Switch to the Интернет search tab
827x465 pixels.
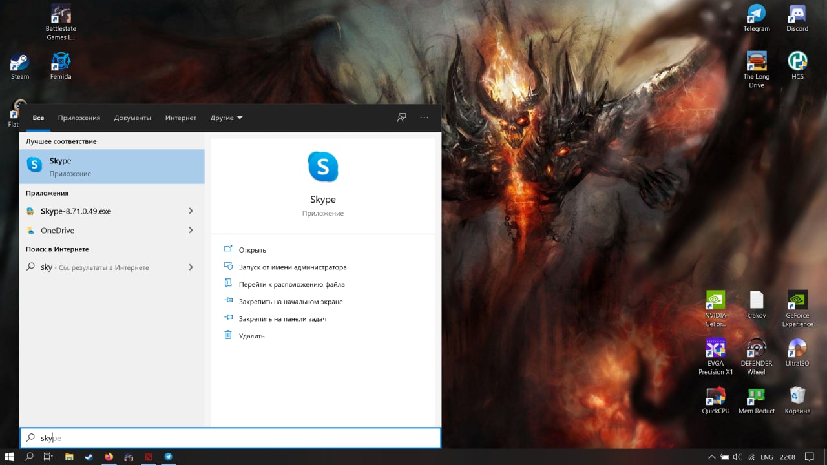(180, 118)
